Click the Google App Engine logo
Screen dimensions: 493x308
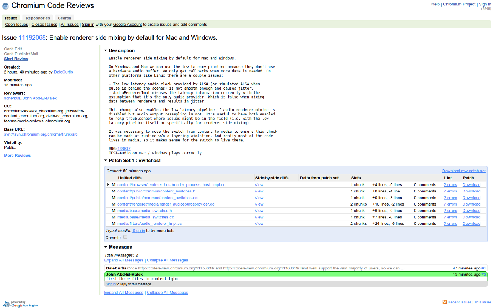(x=20, y=304)
